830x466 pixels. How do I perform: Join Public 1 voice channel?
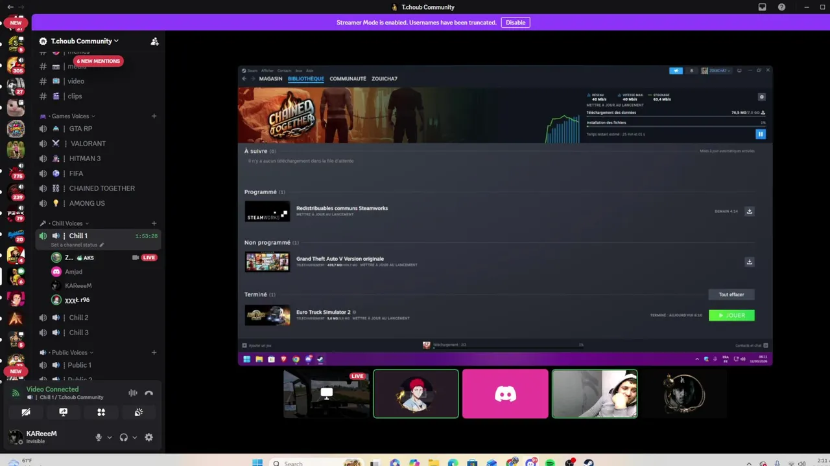[99, 365]
